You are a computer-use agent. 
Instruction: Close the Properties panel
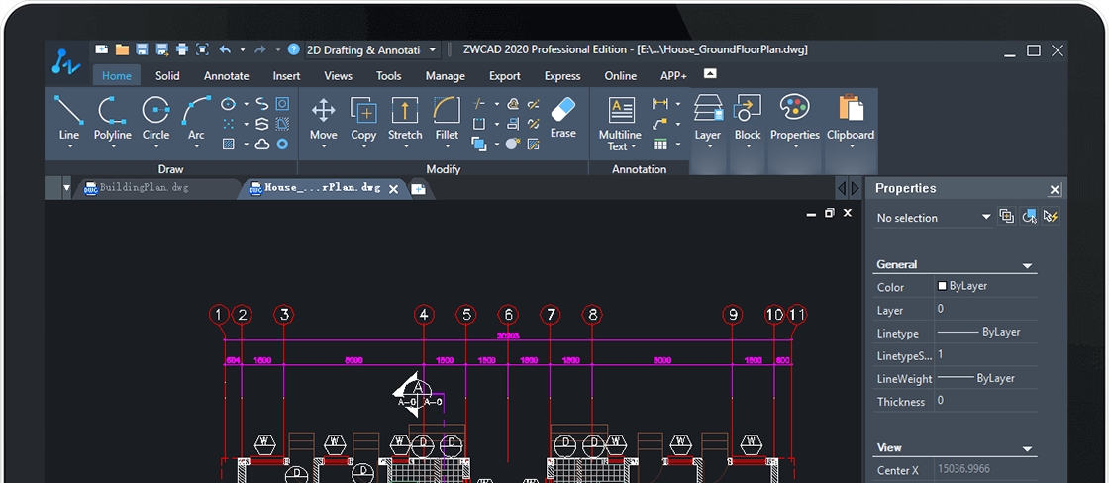pos(1055,189)
